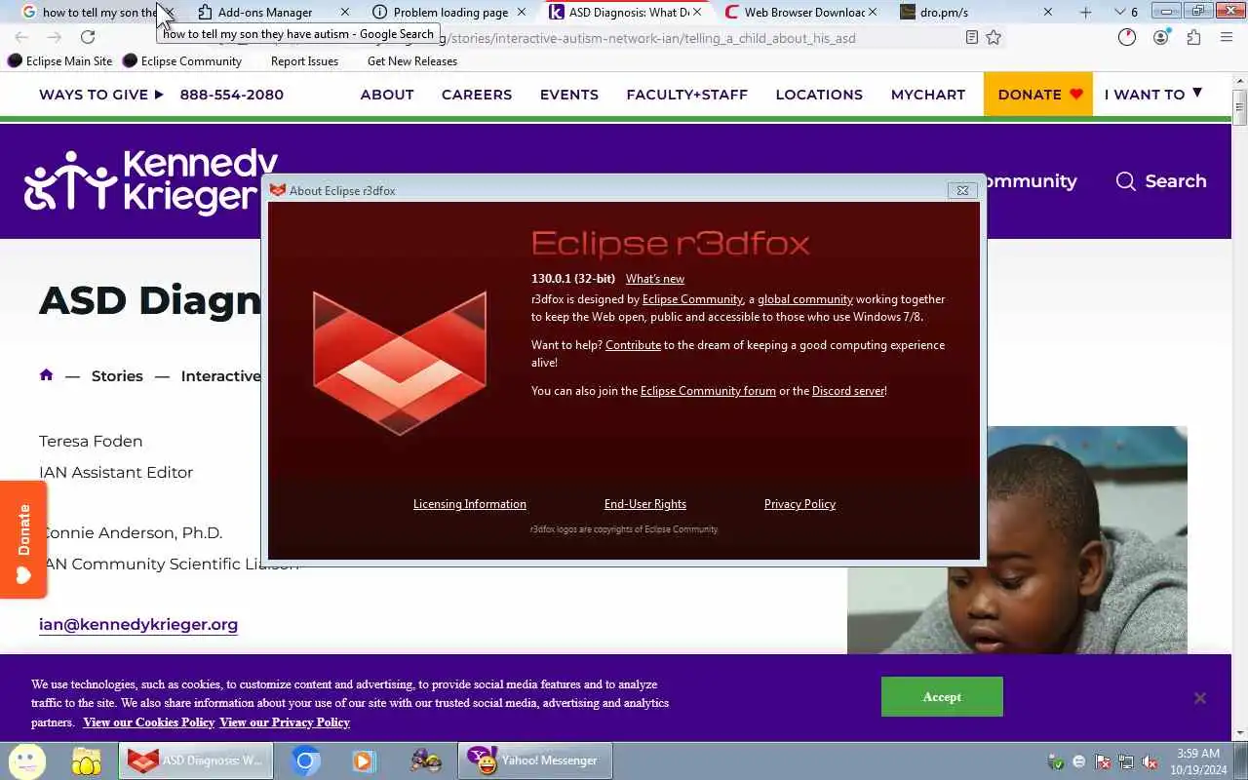Click the Kennedy Krieger logo
Image resolution: width=1248 pixels, height=780 pixels.
(152, 181)
